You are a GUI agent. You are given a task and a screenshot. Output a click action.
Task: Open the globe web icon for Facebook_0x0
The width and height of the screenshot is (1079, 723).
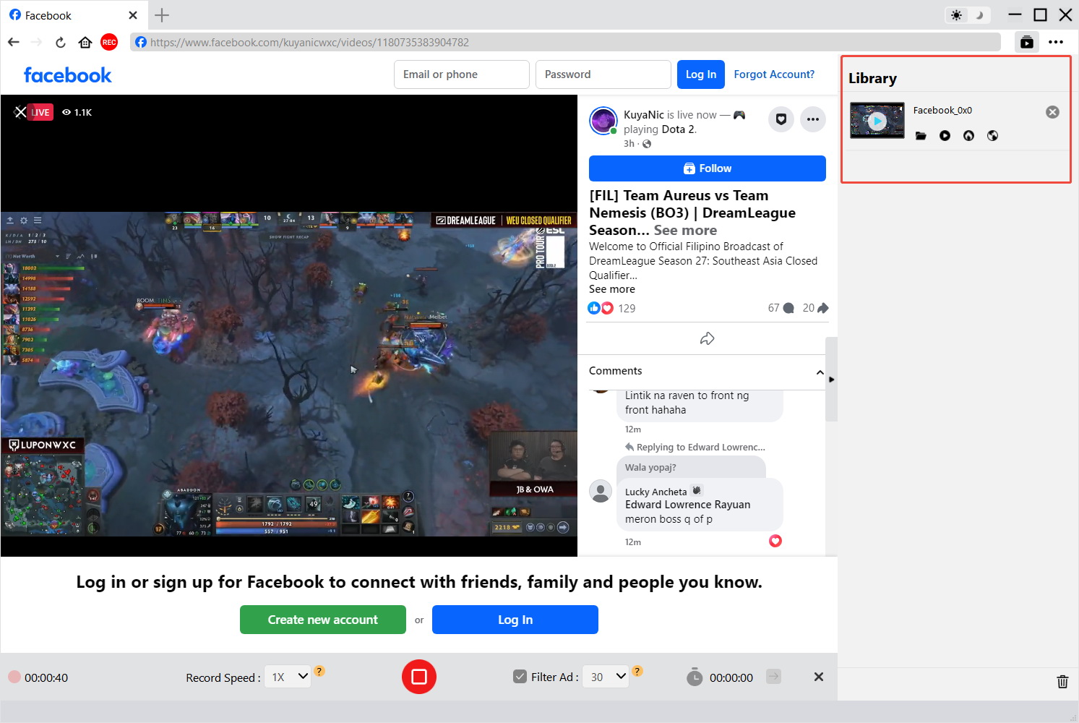(992, 135)
